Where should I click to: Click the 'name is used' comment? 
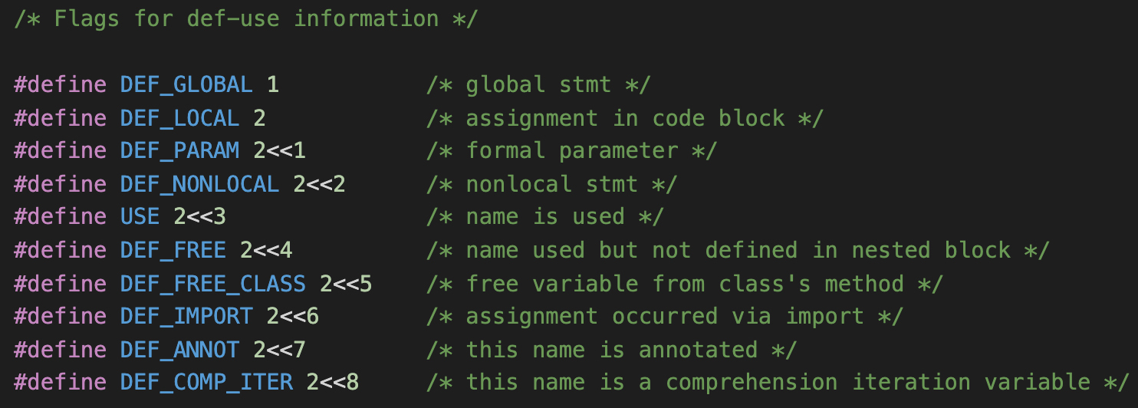point(544,217)
